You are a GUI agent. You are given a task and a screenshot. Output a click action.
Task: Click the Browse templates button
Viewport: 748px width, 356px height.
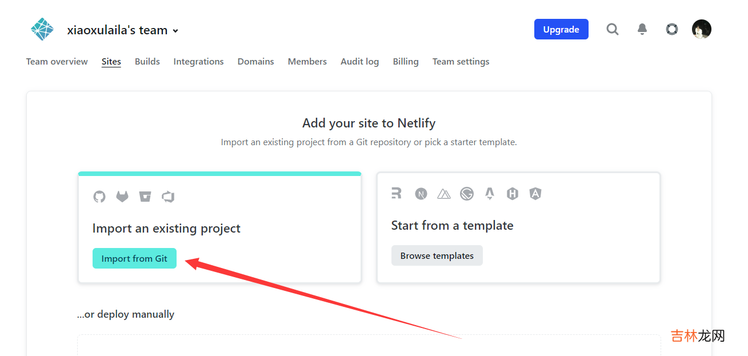(437, 255)
